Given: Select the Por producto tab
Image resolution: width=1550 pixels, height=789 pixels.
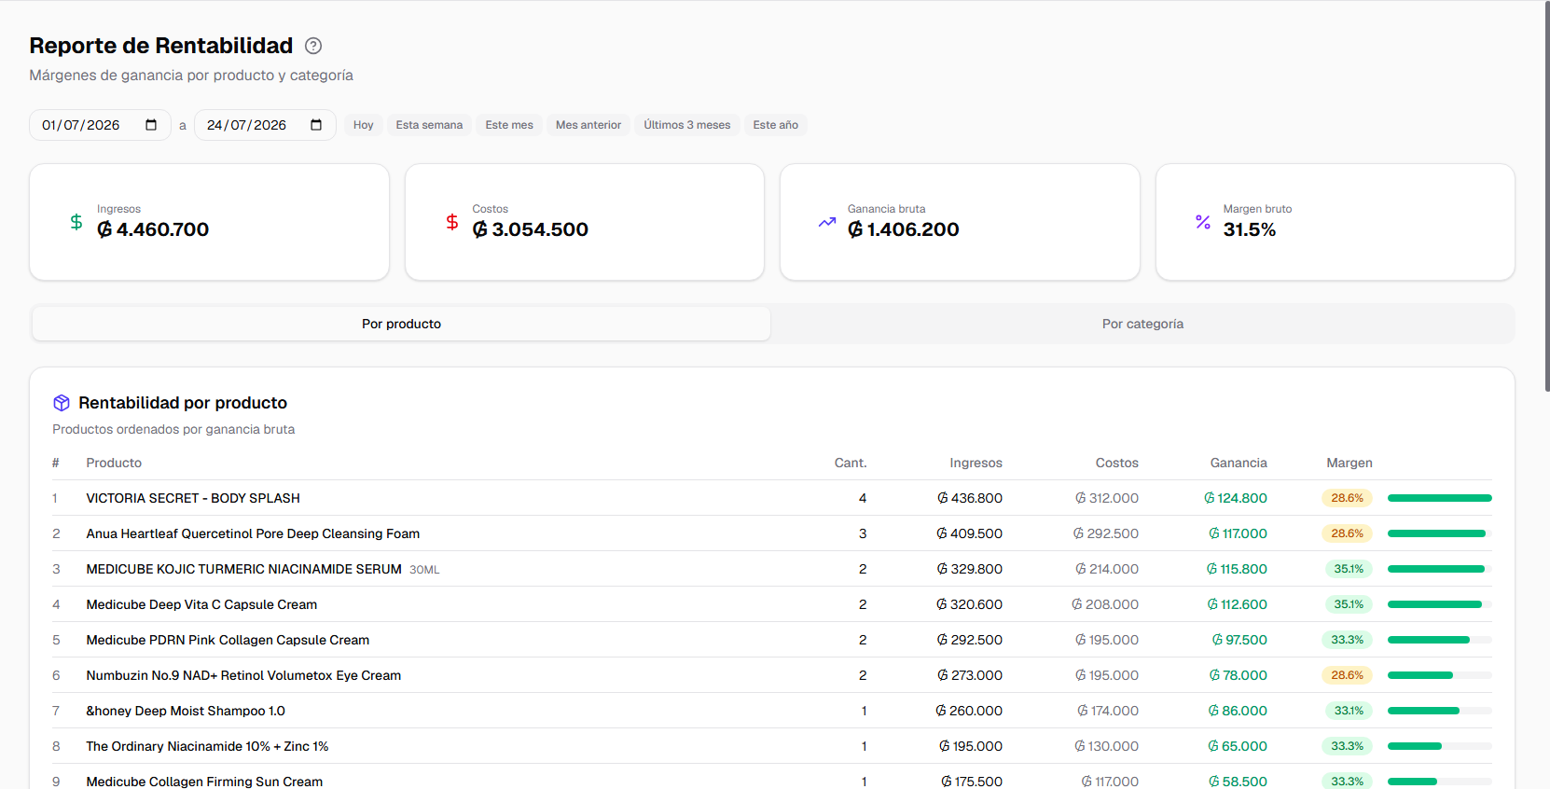Looking at the screenshot, I should pyautogui.click(x=402, y=324).
